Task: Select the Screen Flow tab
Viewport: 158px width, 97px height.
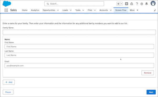Action: pos(121,10)
